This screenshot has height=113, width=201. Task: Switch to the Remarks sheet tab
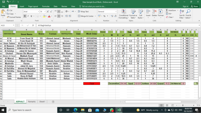click(32, 102)
